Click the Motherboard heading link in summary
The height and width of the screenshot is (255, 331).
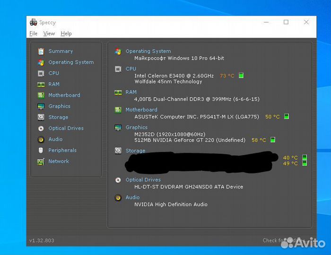pos(141,110)
